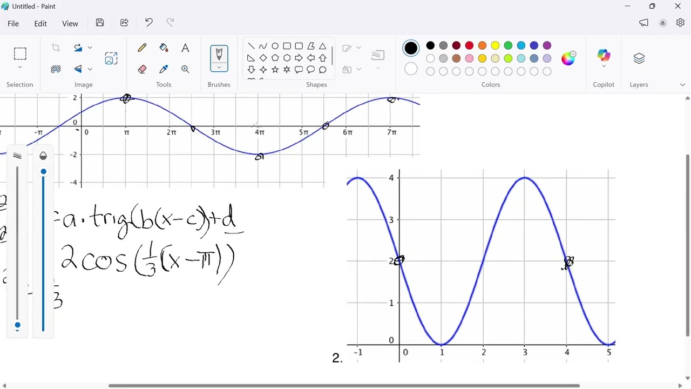The width and height of the screenshot is (691, 389).
Task: Open the View menu
Action: (x=70, y=24)
